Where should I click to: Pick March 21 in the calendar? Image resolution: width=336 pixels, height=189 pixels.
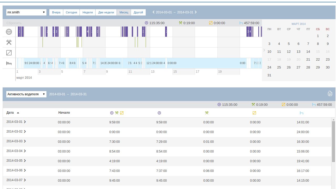308,60
